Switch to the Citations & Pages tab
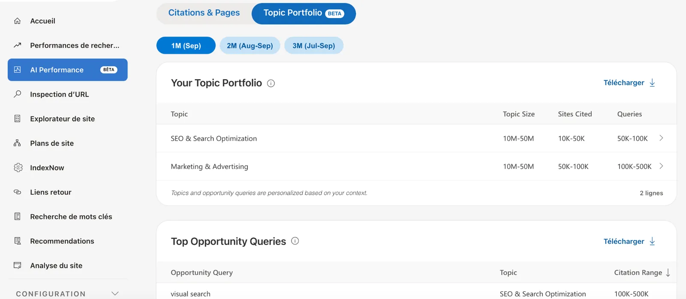 [x=204, y=13]
